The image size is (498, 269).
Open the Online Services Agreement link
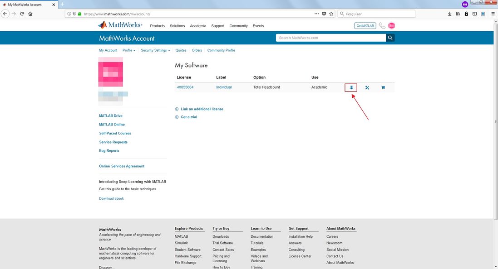122,166
